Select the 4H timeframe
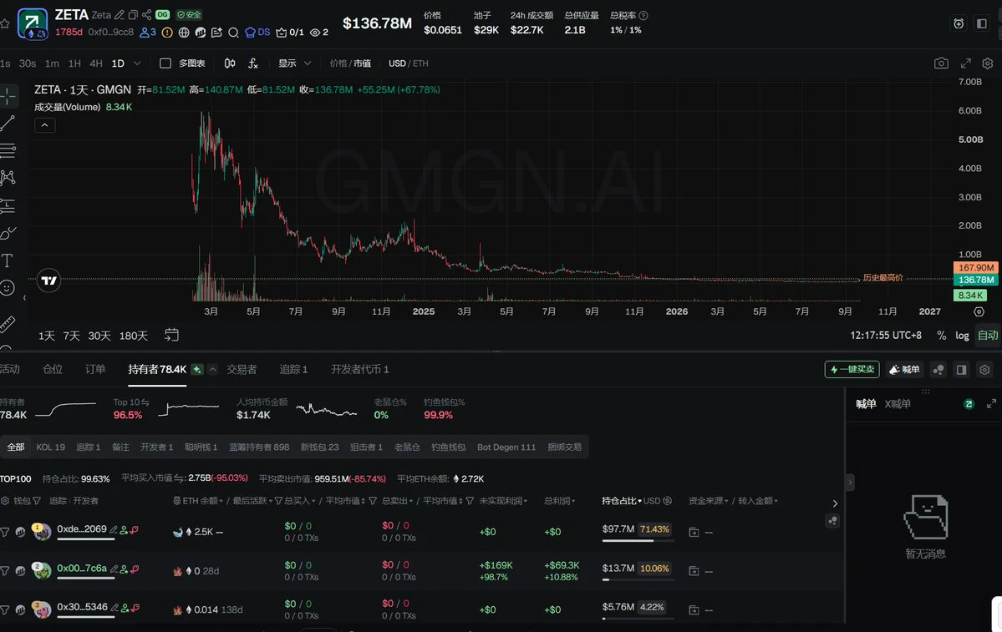 [x=96, y=63]
